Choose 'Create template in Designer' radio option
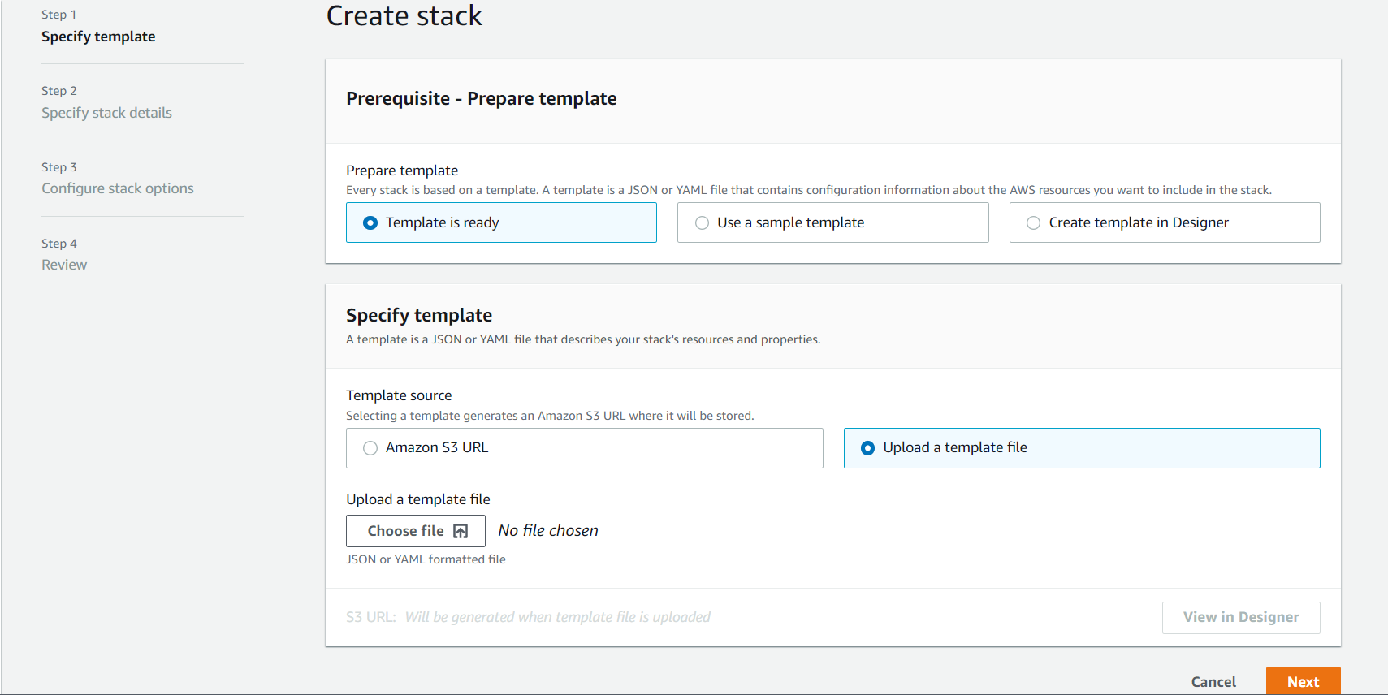 click(x=1165, y=222)
